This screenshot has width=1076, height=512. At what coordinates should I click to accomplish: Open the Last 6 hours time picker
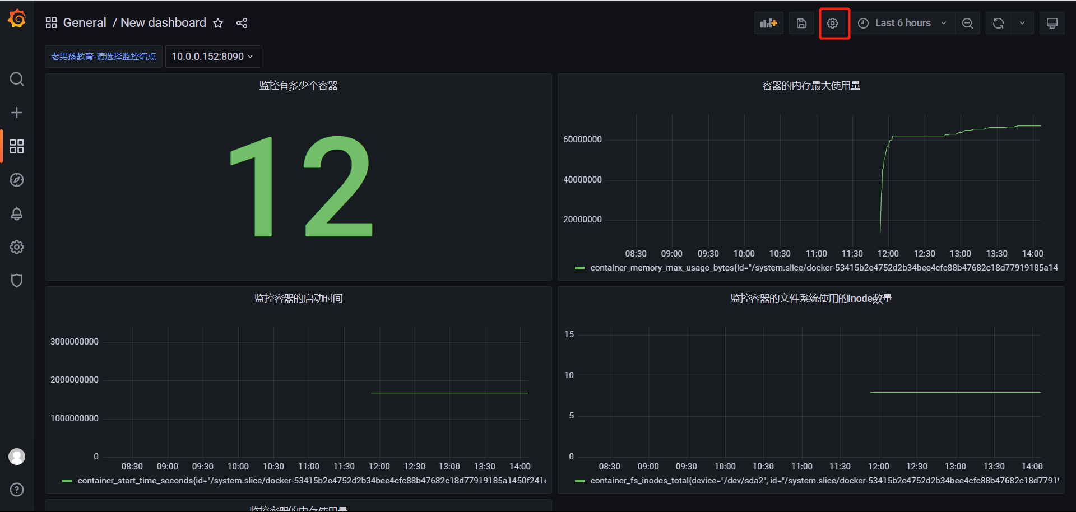[x=903, y=23]
